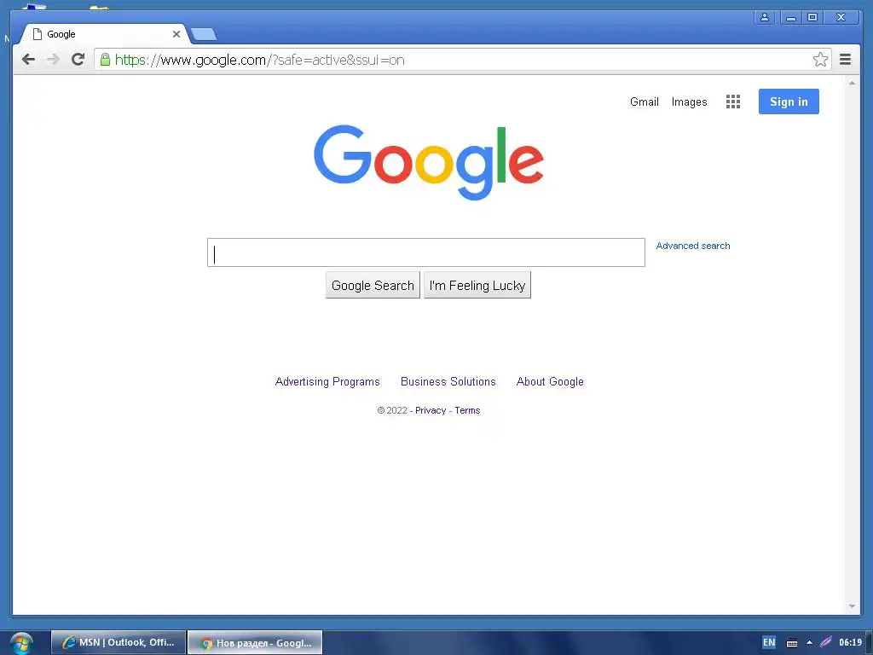Image resolution: width=873 pixels, height=655 pixels.
Task: Open Advertising Programs link
Action: [327, 381]
